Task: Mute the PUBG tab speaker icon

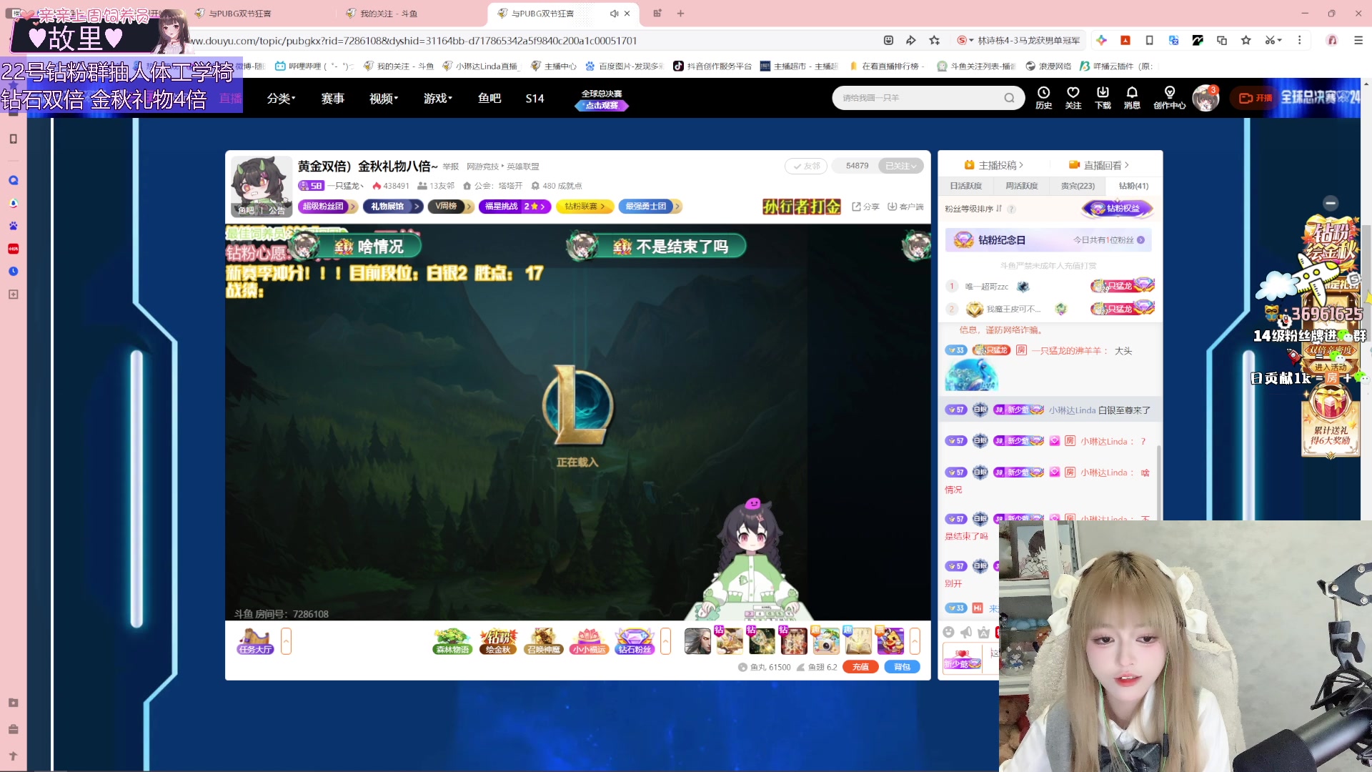Action: [614, 14]
